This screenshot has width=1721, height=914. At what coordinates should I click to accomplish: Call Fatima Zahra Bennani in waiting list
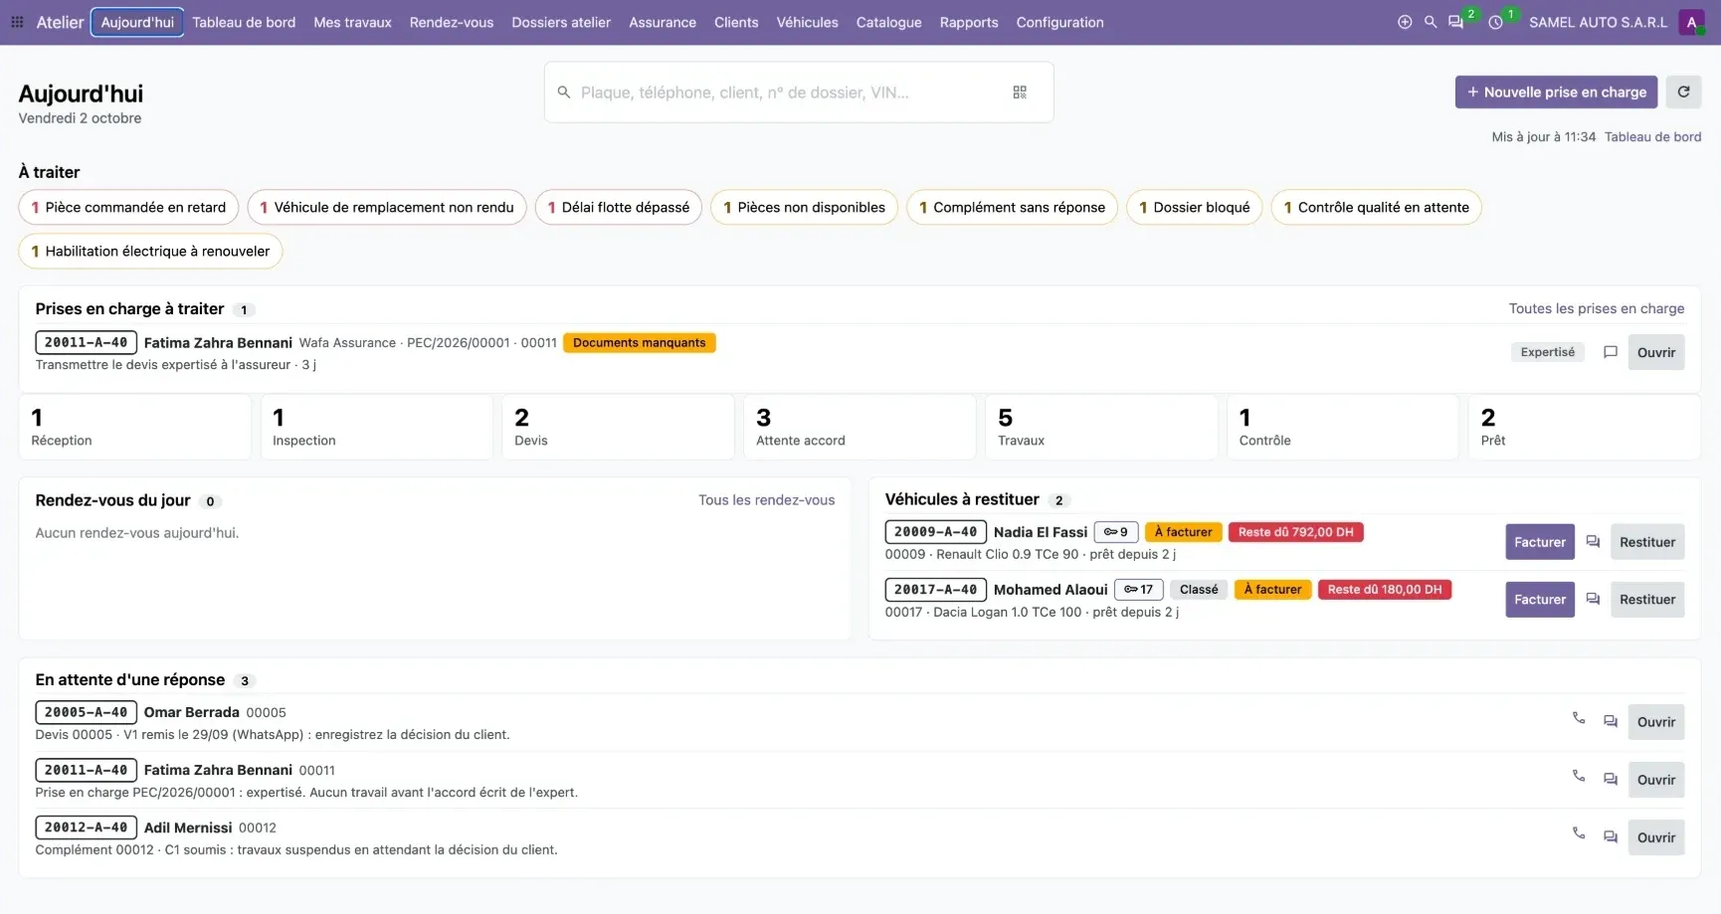click(1579, 776)
